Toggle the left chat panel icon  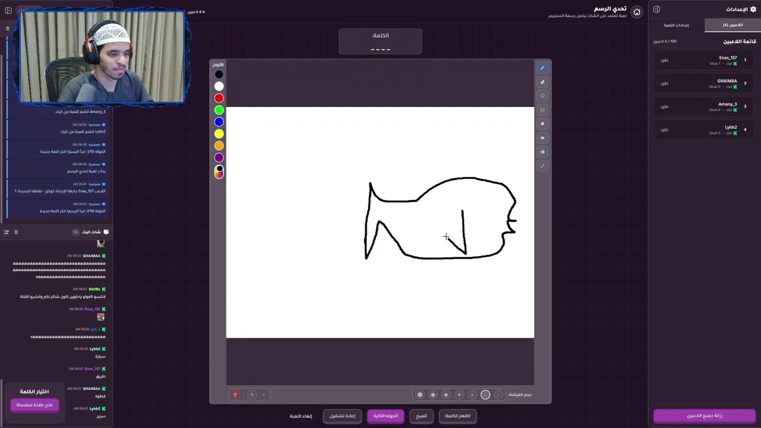(x=8, y=10)
